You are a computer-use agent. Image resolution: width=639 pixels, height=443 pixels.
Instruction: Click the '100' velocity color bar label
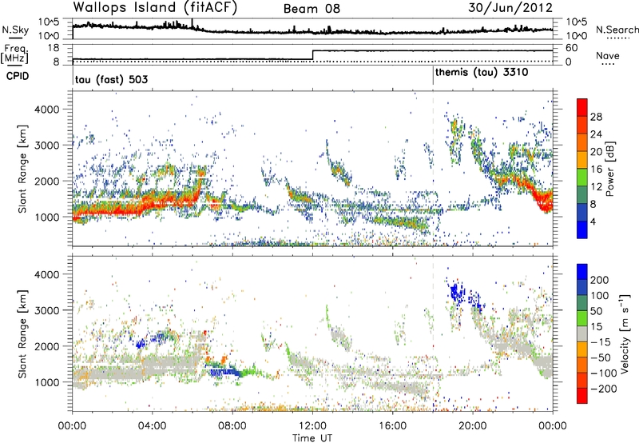[600, 296]
